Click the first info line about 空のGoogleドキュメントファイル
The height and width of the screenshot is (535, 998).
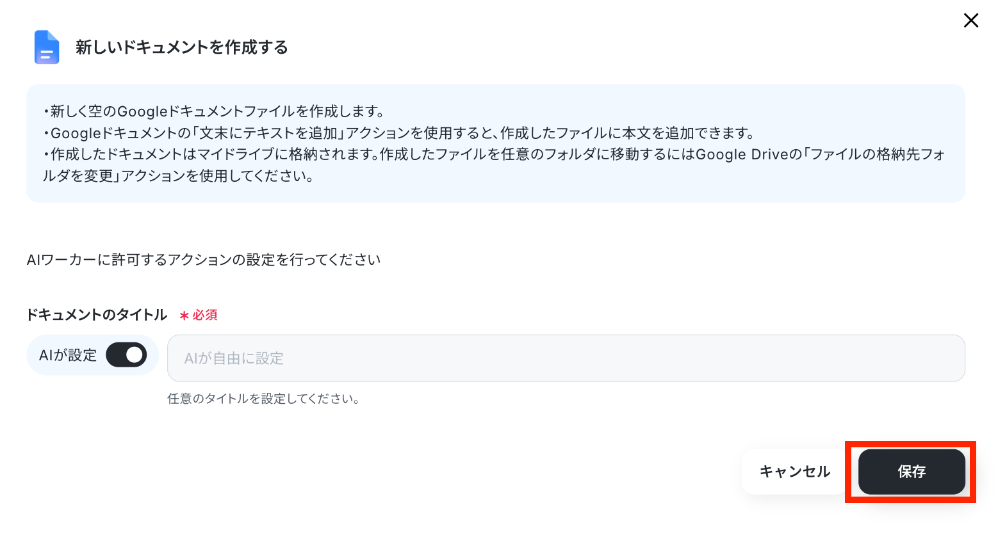point(213,111)
